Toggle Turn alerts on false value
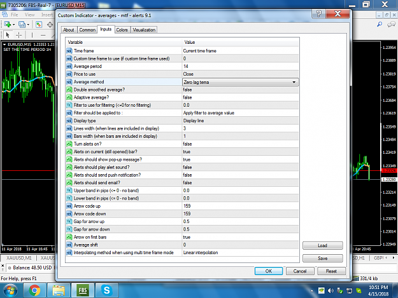398x298 pixels. click(x=240, y=144)
